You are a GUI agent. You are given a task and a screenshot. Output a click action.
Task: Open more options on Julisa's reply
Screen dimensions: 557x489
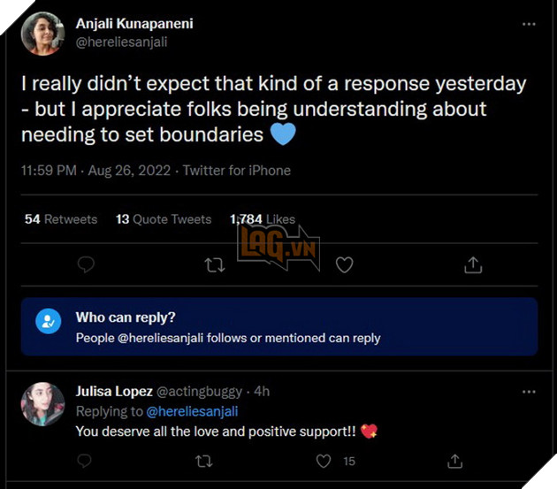(529, 391)
